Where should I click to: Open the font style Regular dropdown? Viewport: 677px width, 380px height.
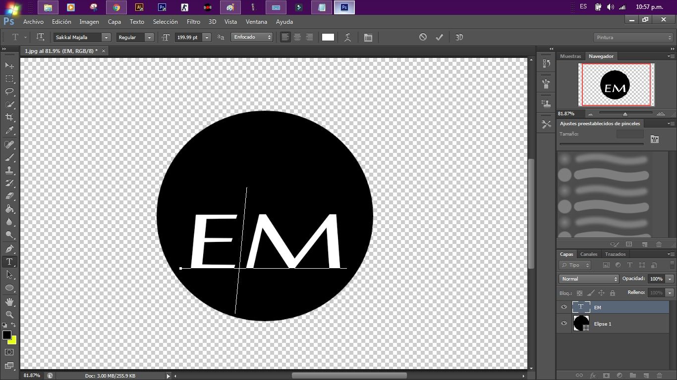click(x=149, y=37)
